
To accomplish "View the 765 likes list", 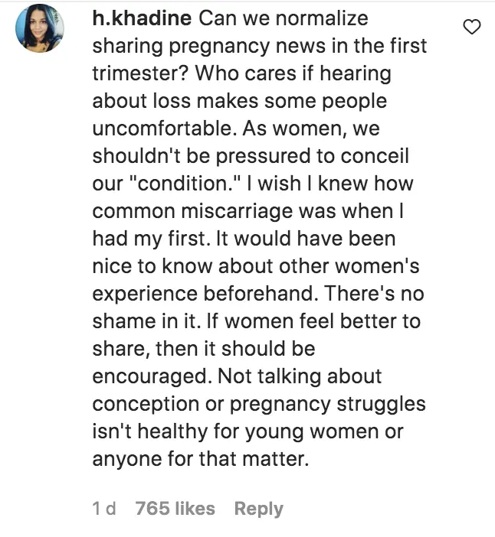I will point(175,508).
